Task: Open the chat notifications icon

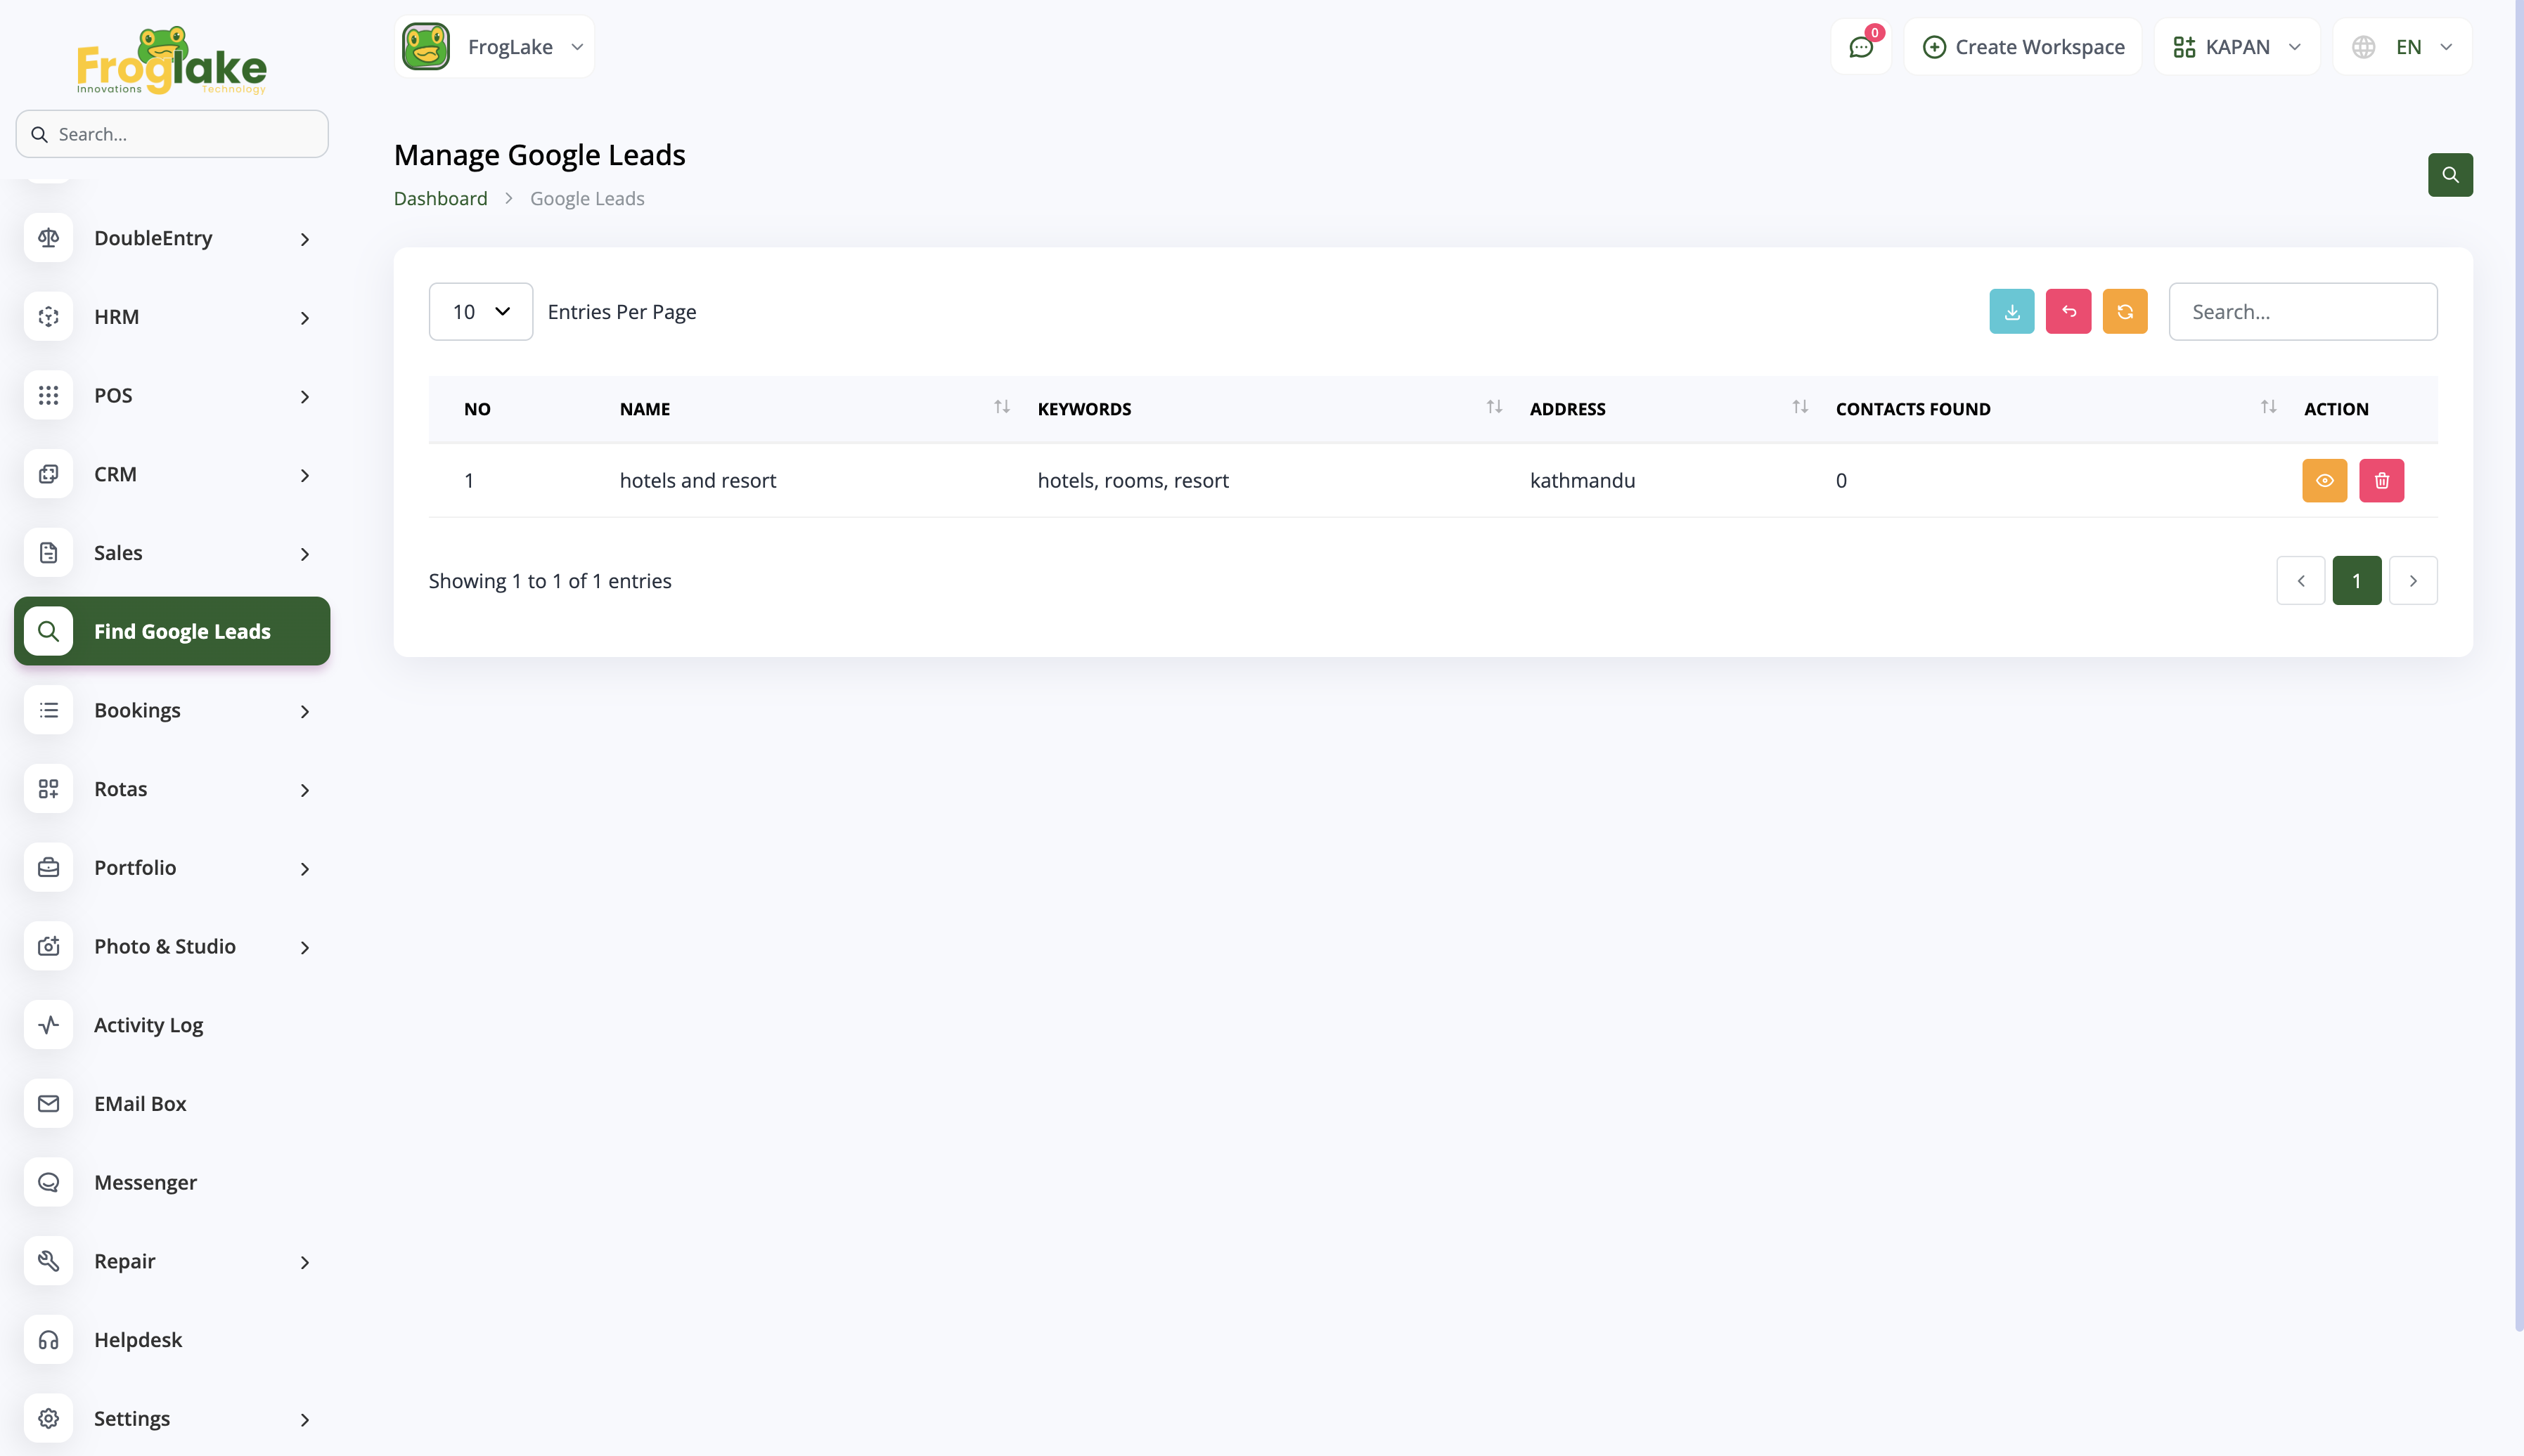Action: (1861, 47)
